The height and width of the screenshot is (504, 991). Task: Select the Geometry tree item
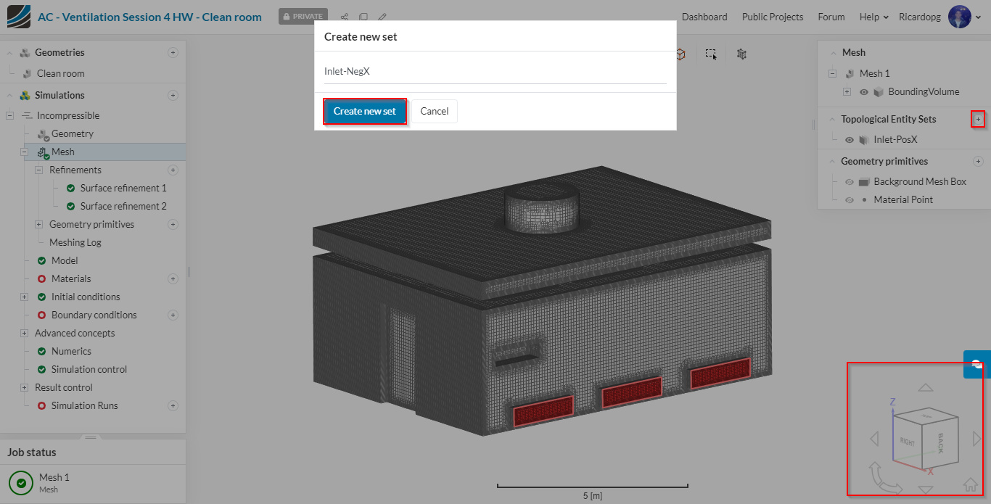[x=73, y=133]
